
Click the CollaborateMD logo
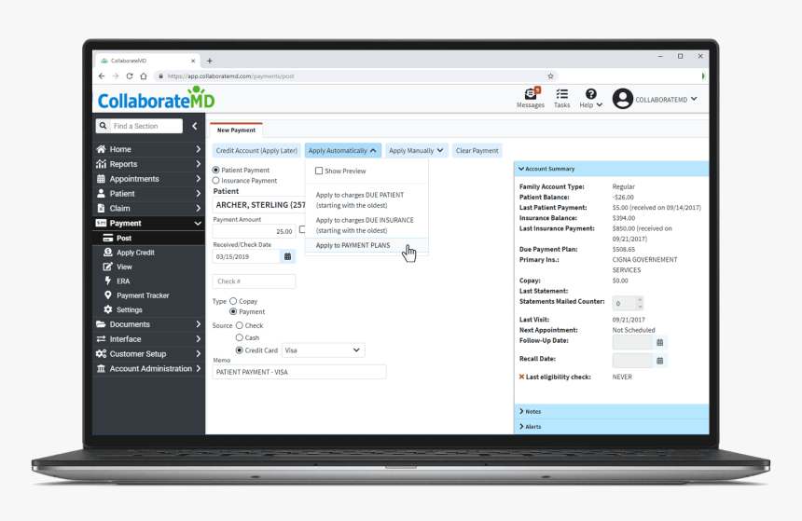click(156, 98)
